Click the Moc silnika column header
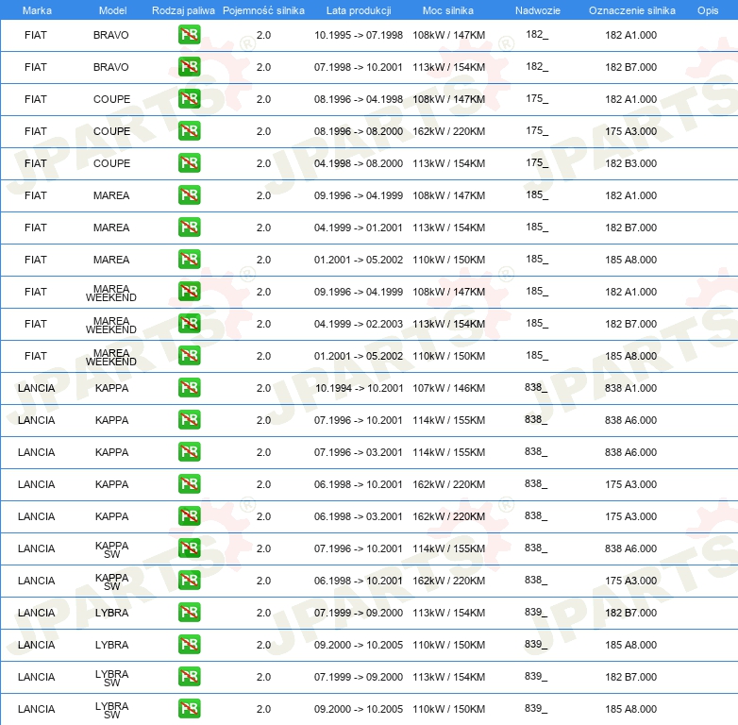Screen dimensions: 738x725 pos(448,10)
